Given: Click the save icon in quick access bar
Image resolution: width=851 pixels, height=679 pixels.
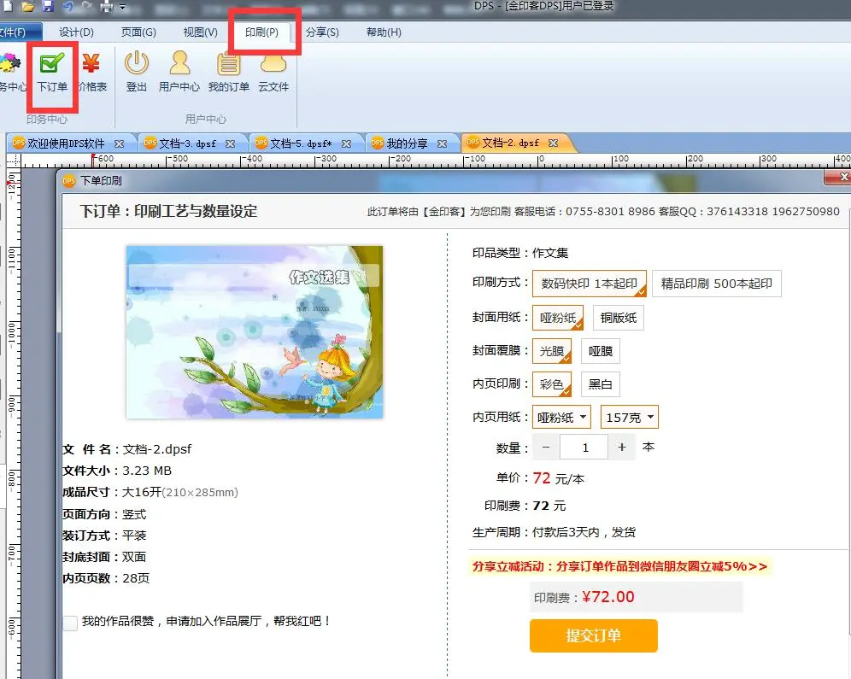Looking at the screenshot, I should [48, 7].
